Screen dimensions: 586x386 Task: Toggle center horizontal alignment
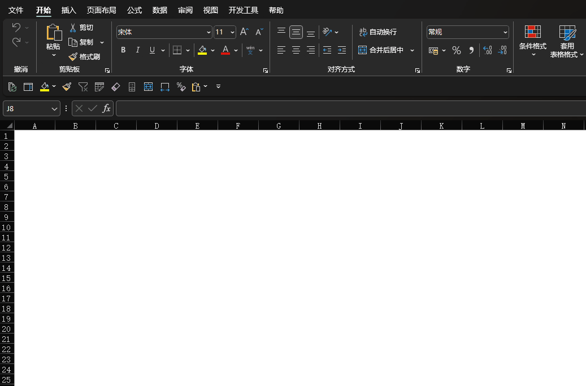point(296,50)
